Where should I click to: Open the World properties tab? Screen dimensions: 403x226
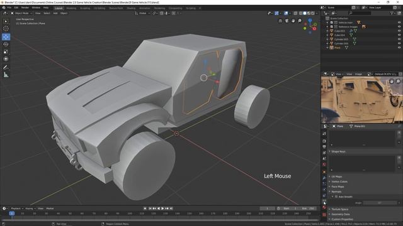click(324, 164)
